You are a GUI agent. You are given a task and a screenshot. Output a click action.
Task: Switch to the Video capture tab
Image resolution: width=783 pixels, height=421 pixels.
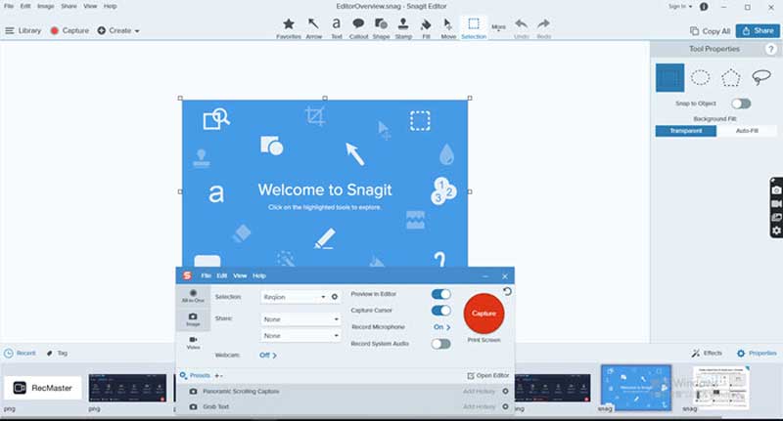coord(193,342)
